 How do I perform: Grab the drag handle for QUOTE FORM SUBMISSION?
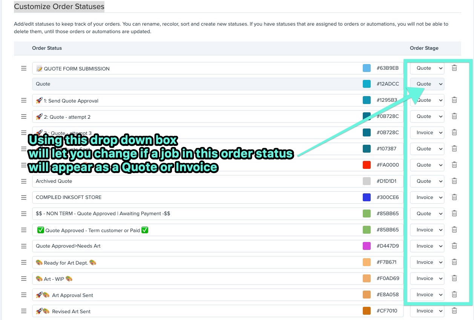(24, 68)
